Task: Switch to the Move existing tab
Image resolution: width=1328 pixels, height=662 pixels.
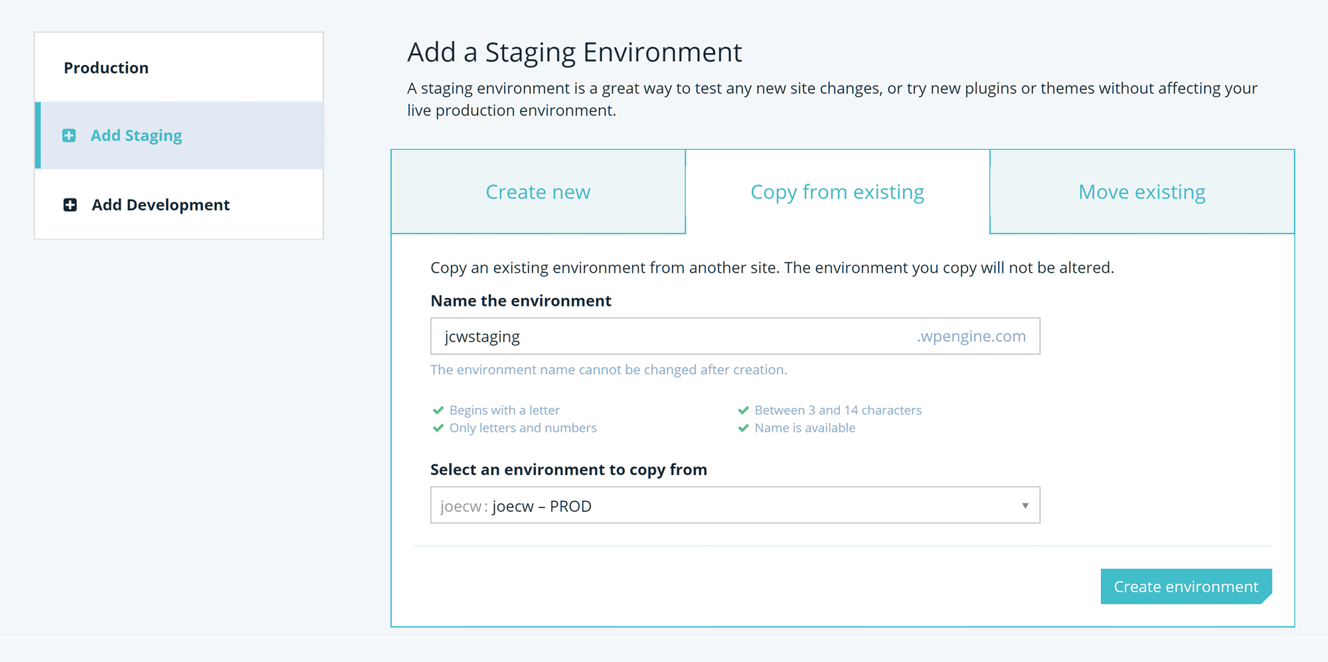Action: pyautogui.click(x=1142, y=192)
